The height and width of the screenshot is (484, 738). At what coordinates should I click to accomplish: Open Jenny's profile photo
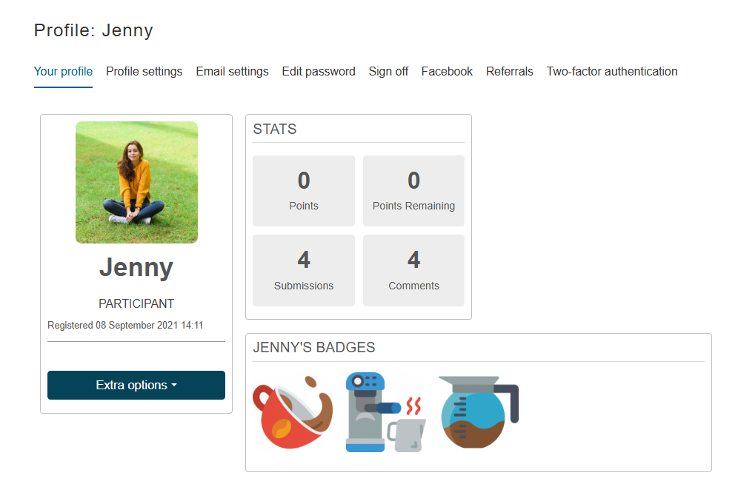coord(136,182)
